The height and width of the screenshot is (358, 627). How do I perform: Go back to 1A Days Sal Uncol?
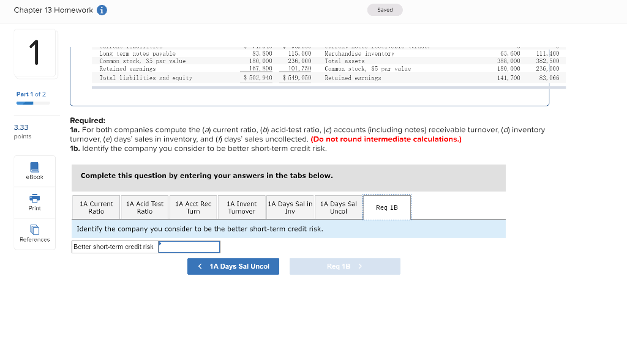click(233, 266)
